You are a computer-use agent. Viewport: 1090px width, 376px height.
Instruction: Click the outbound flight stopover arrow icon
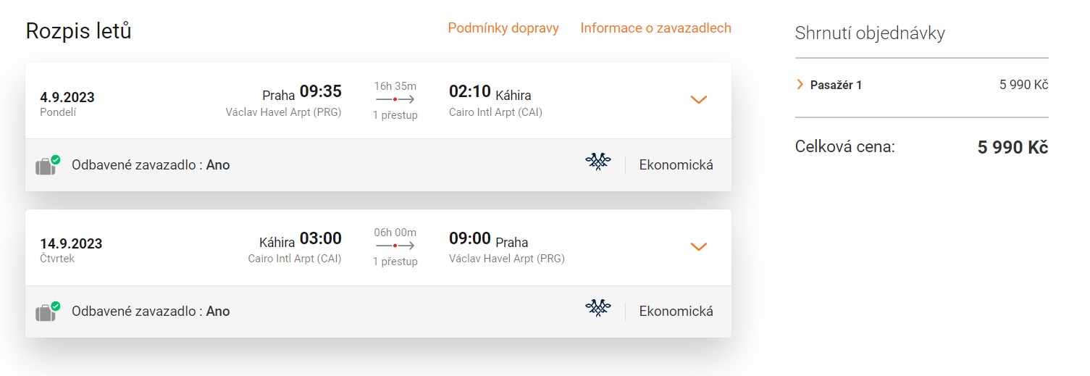point(395,99)
